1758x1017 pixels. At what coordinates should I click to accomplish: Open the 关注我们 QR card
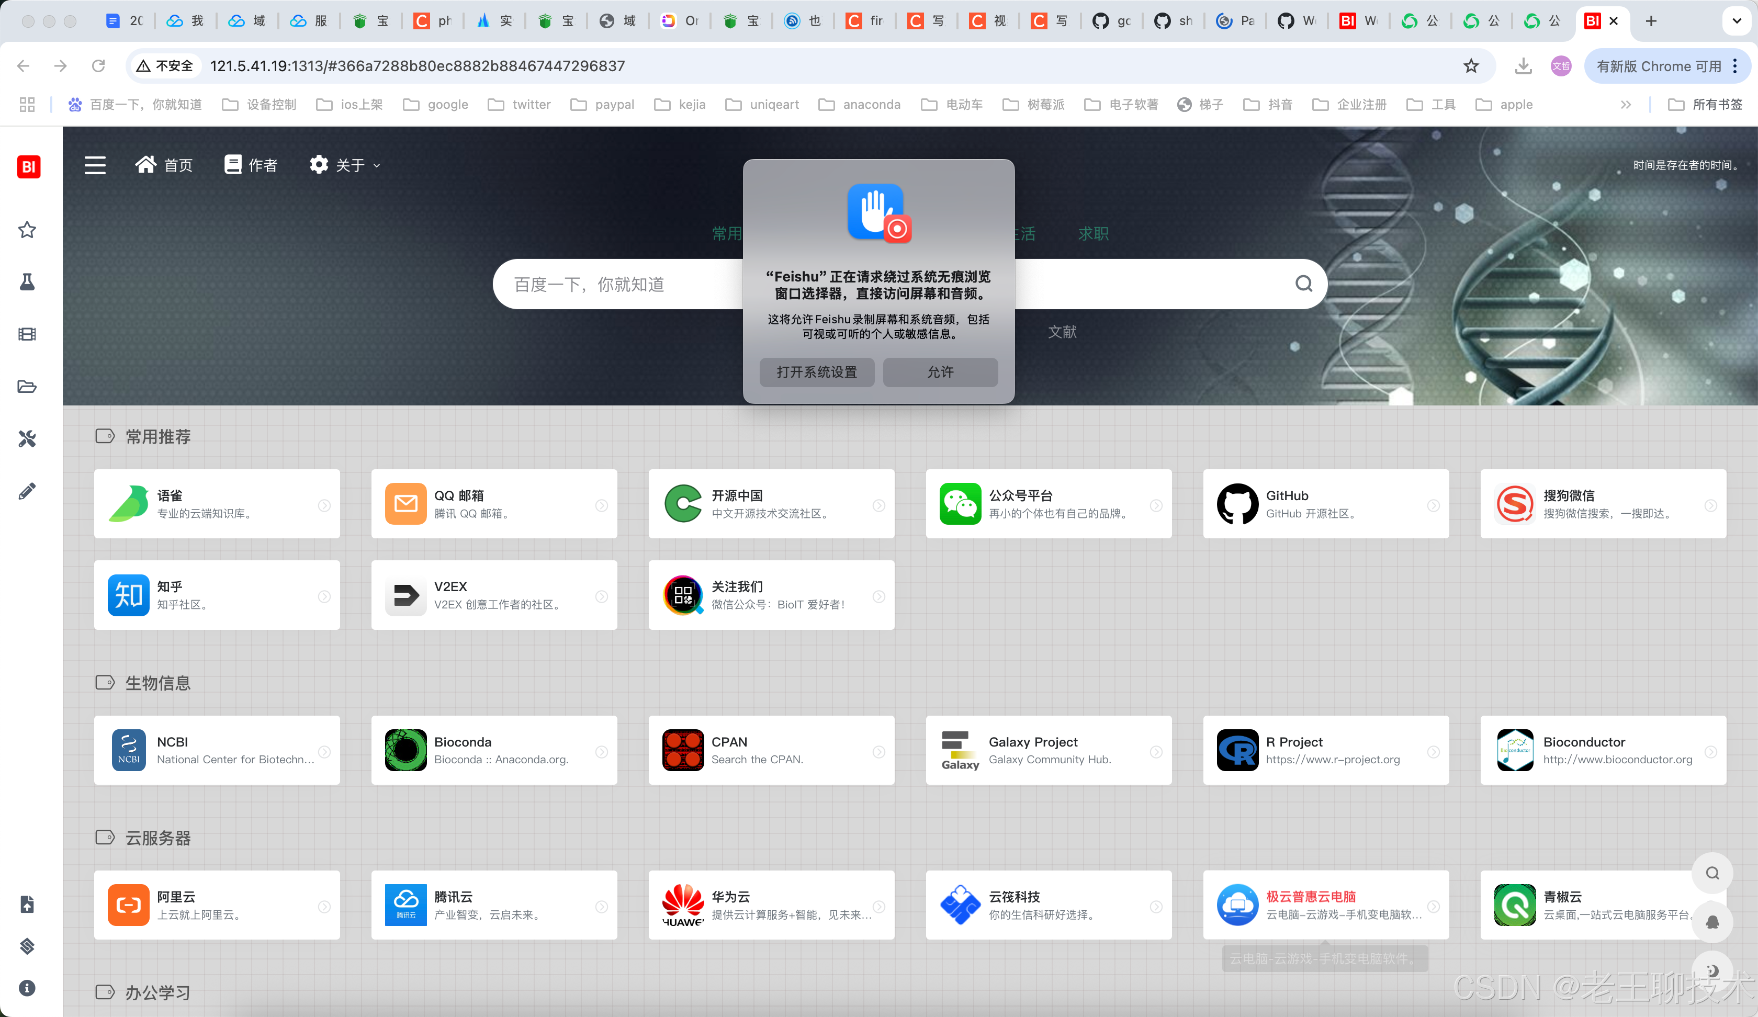pyautogui.click(x=772, y=595)
